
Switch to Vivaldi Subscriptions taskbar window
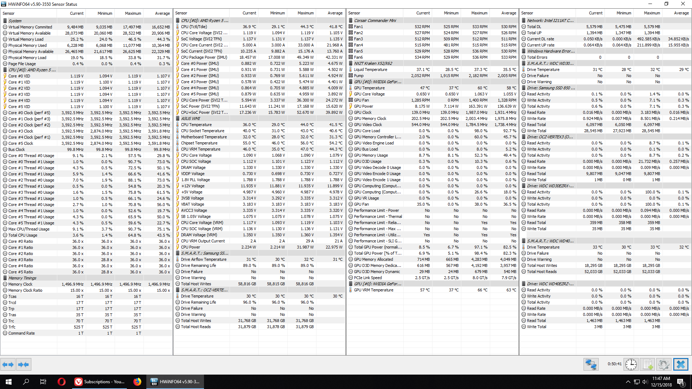pyautogui.click(x=100, y=382)
